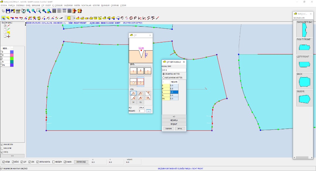Expand left panel with >> button
The image size is (316, 171).
coord(12,156)
